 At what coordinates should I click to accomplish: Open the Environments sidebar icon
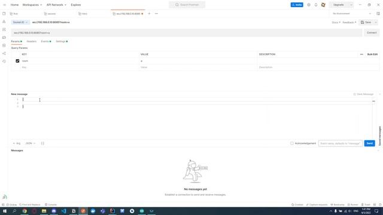pos(4,29)
